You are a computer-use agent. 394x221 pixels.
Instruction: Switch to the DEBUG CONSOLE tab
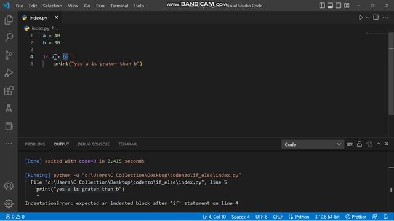pos(94,144)
